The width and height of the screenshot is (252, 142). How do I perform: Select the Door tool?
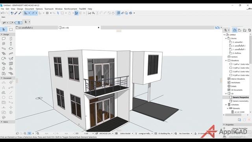point(11,39)
